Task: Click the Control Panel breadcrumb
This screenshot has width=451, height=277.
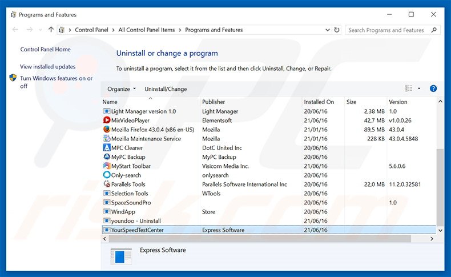Action: tap(91, 30)
